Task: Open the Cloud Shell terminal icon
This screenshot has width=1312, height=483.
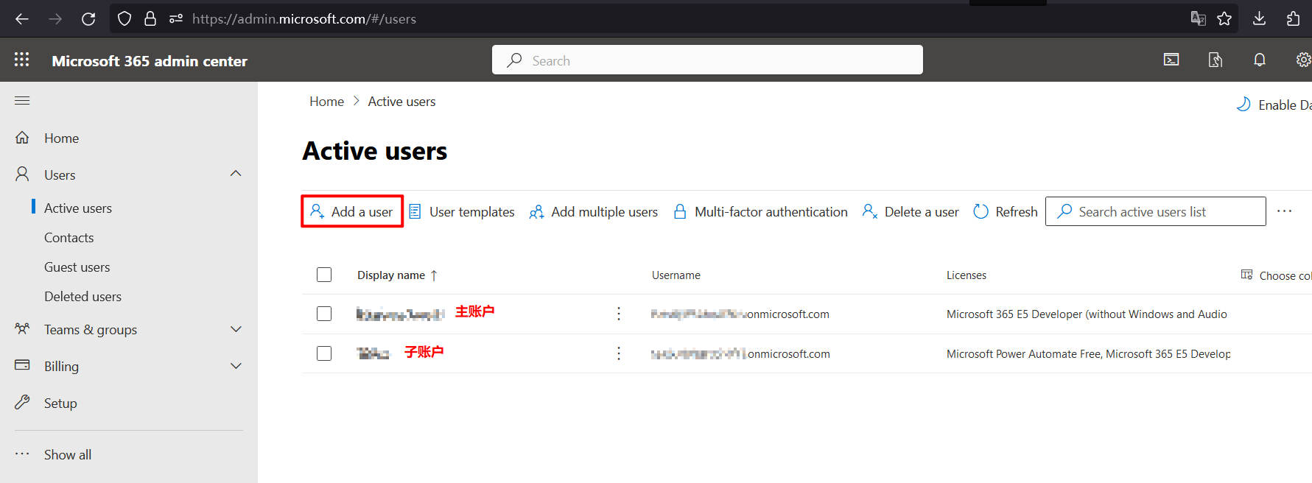Action: pyautogui.click(x=1171, y=60)
